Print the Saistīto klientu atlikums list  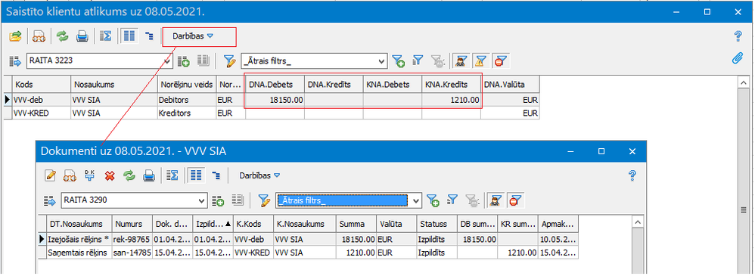click(82, 36)
